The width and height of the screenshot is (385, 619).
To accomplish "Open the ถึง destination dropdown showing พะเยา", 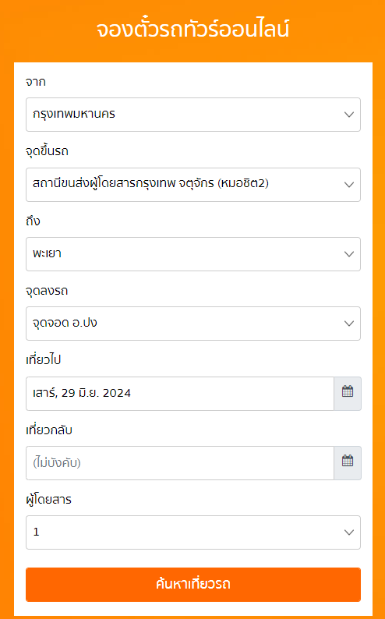I will [193, 254].
